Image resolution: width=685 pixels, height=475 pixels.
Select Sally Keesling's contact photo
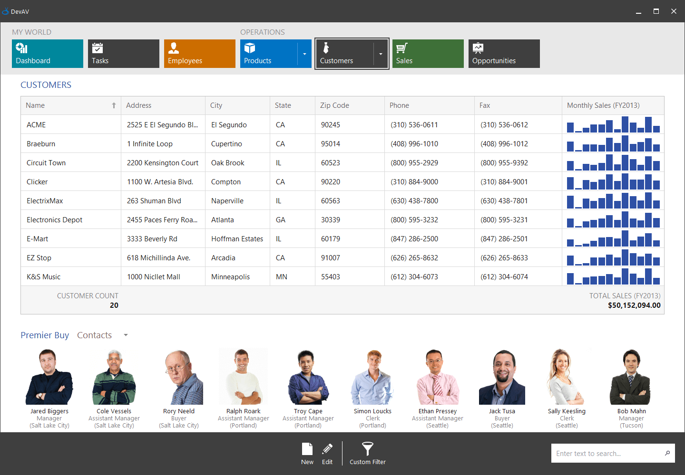567,376
